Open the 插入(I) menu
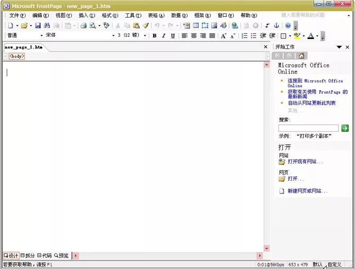This screenshot has height=269, width=355. [x=87, y=15]
